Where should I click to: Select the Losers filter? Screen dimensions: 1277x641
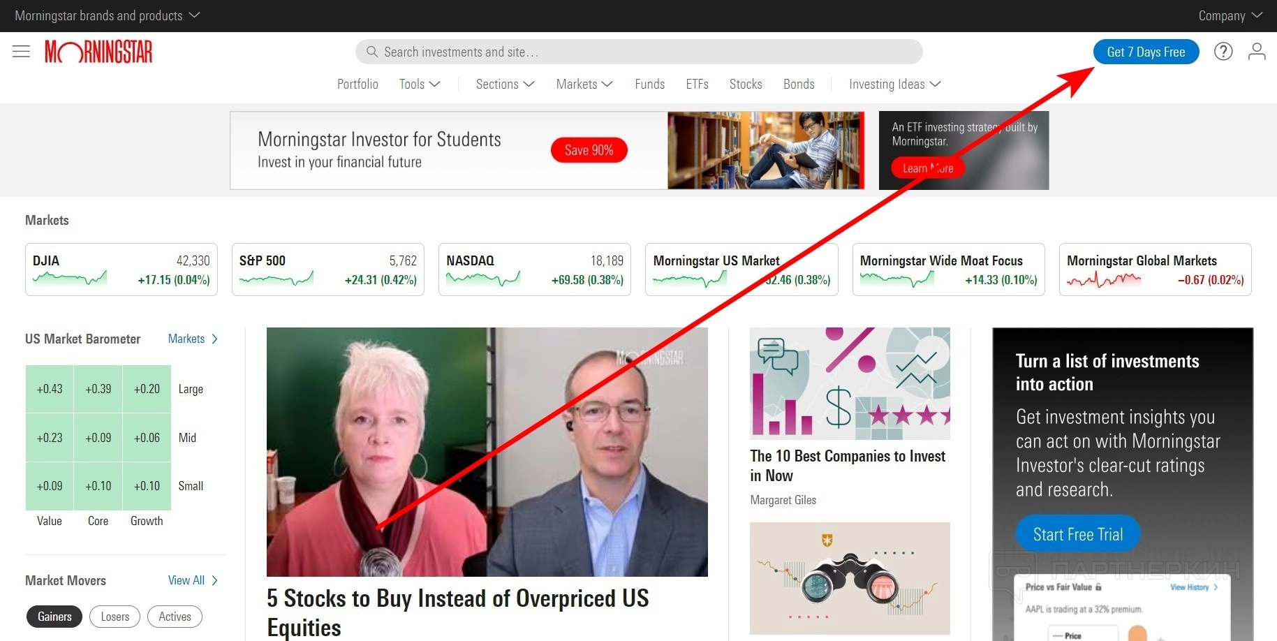(x=115, y=617)
